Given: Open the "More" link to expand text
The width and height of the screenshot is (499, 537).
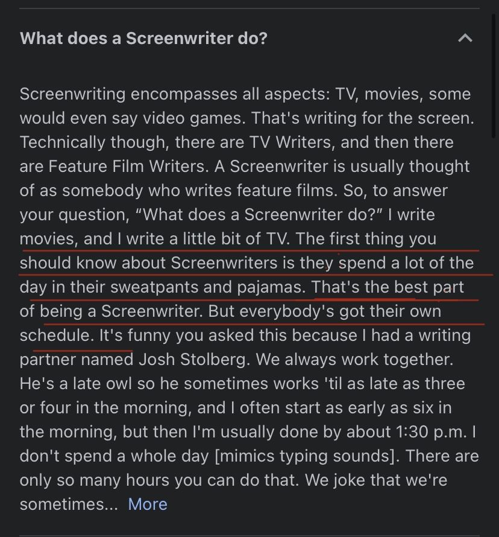Looking at the screenshot, I should 148,504.
